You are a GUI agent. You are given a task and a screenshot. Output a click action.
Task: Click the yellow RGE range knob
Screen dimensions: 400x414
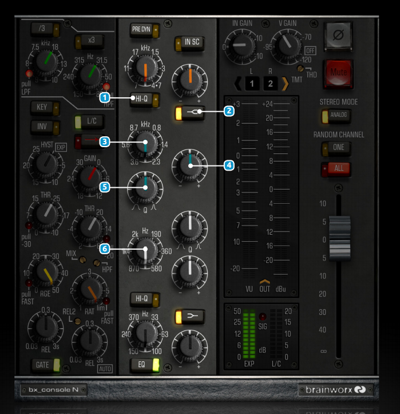[x=46, y=272]
